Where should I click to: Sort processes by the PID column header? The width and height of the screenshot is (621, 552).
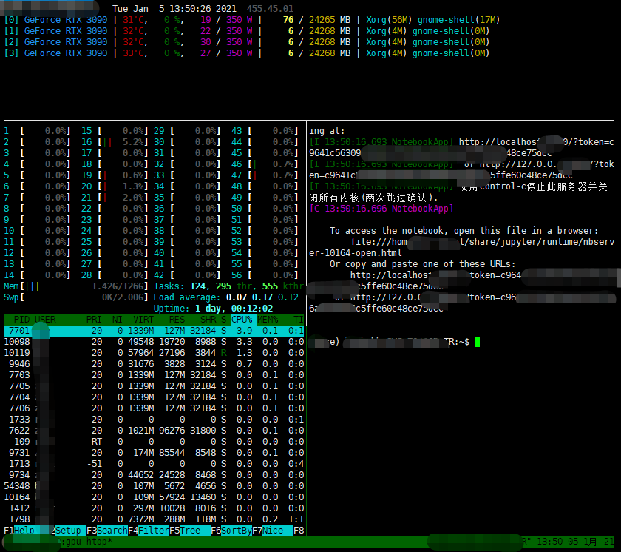(18, 320)
